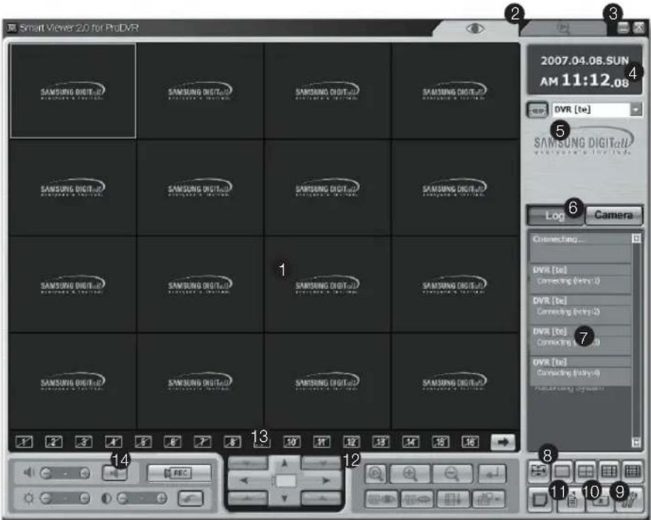Select nine-split screen layout
The image size is (651, 520).
pos(609,472)
